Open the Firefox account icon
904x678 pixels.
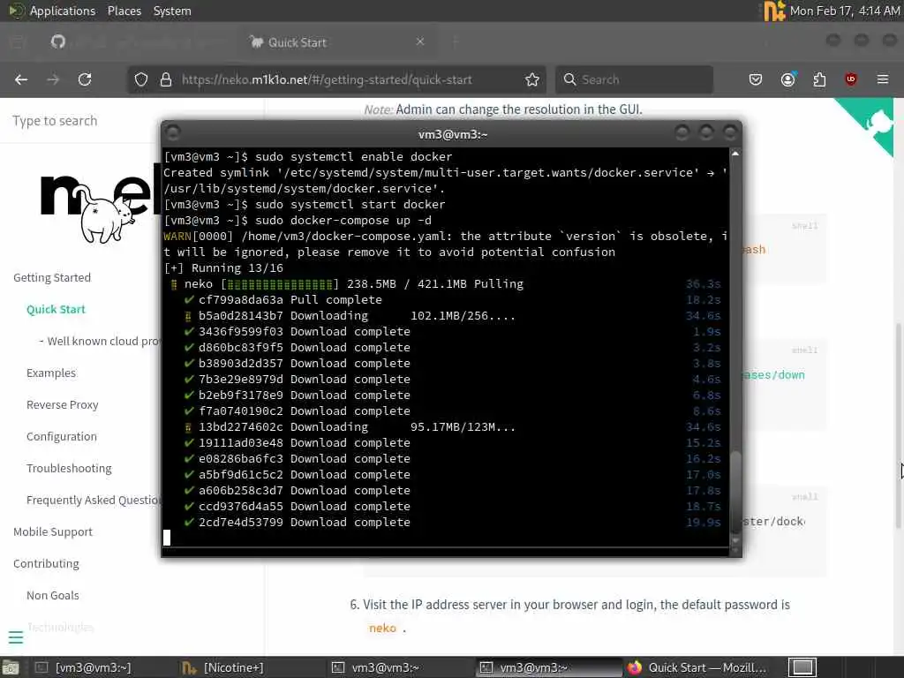click(787, 79)
